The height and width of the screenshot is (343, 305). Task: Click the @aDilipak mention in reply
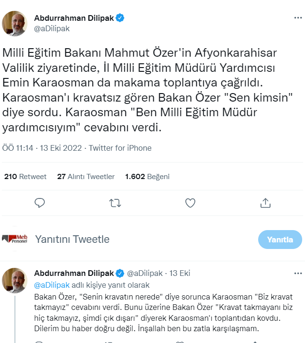[x=52, y=285]
